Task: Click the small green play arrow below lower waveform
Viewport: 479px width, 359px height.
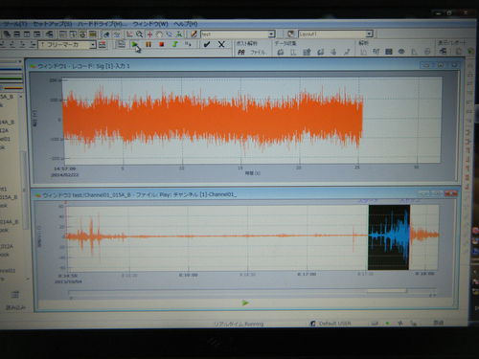Action: pos(245,303)
